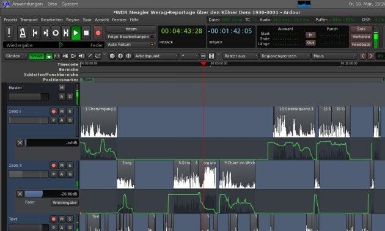Nudge forward with right arrow button
385x231 pixels.
pyautogui.click(x=371, y=56)
